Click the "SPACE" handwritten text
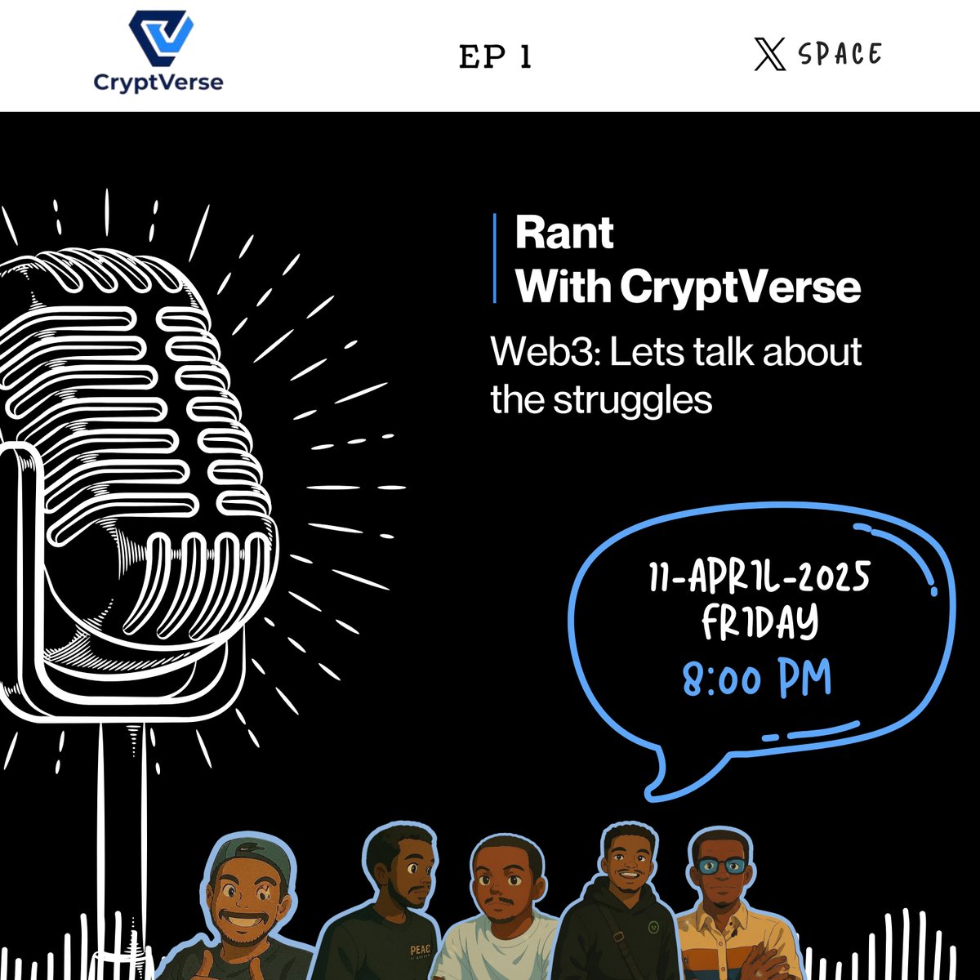Screen dimensions: 980x980 coord(841,55)
